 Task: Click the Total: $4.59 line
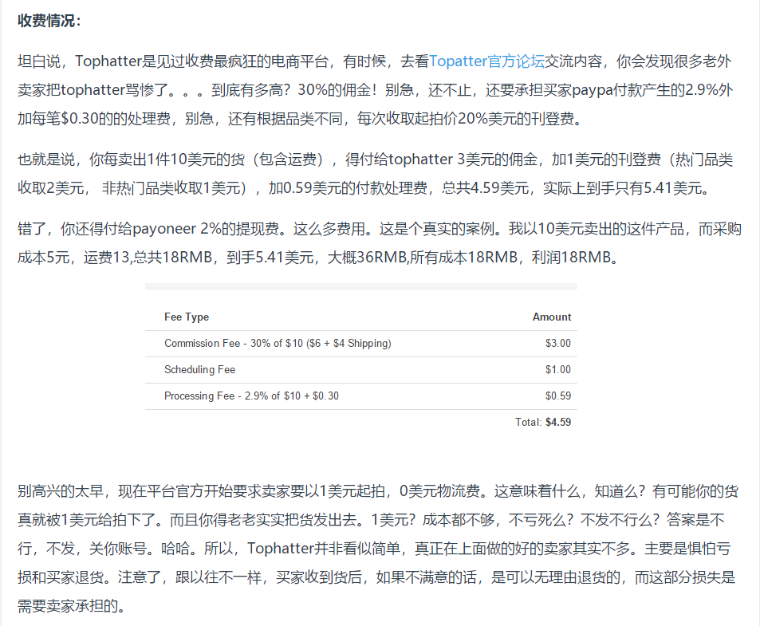click(x=543, y=422)
